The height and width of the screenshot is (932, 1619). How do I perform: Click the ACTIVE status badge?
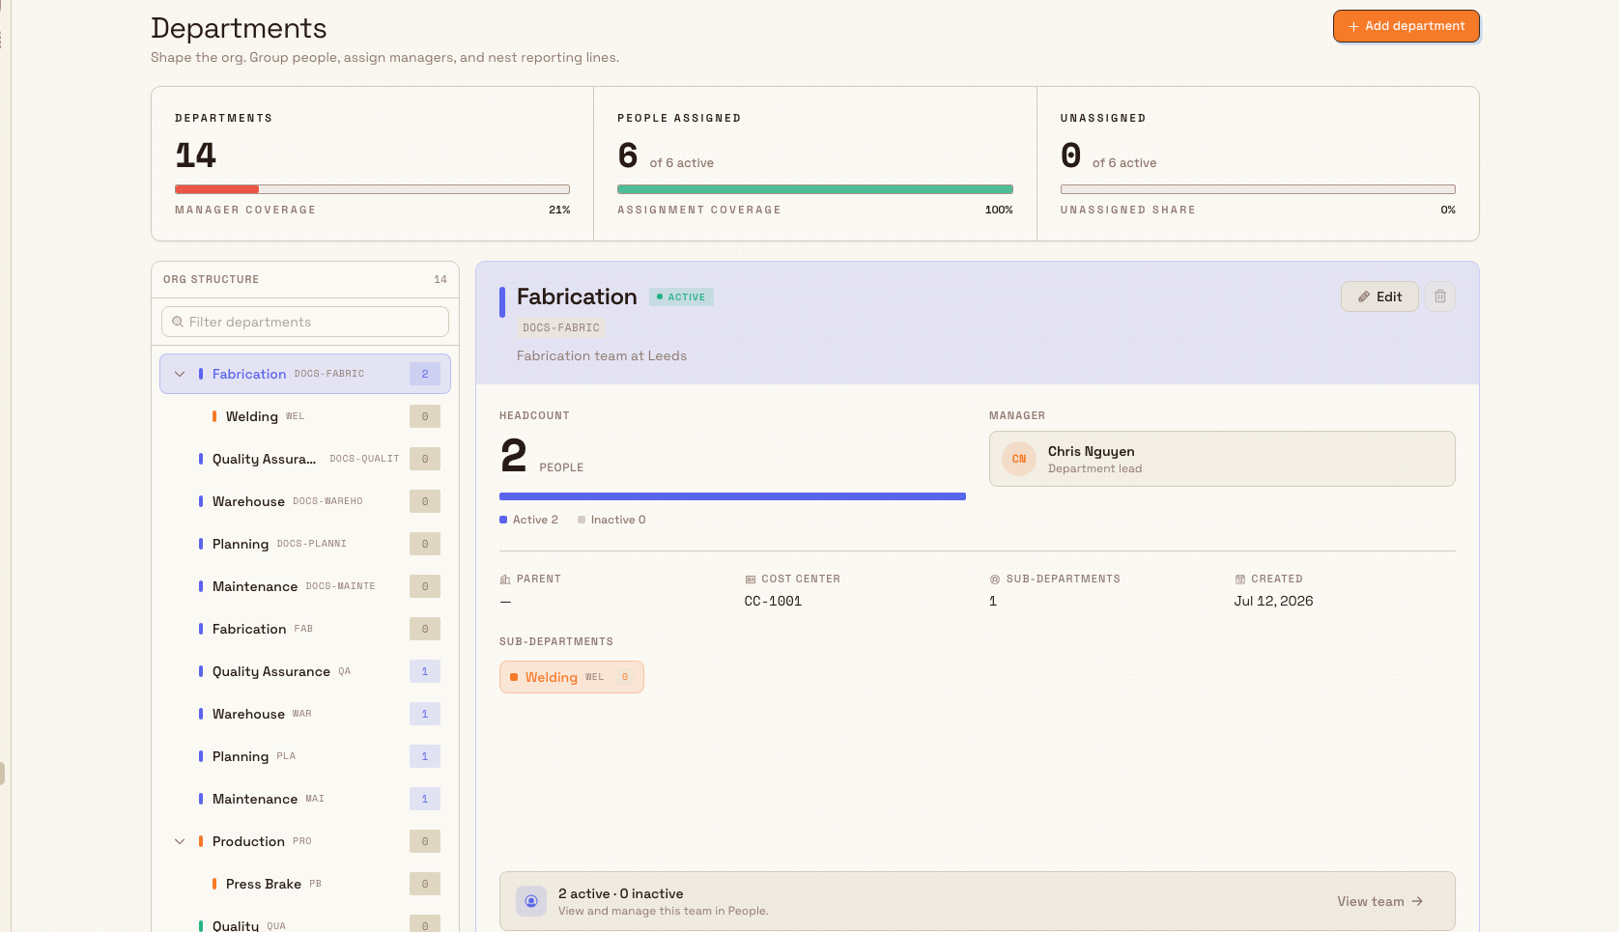pos(681,297)
